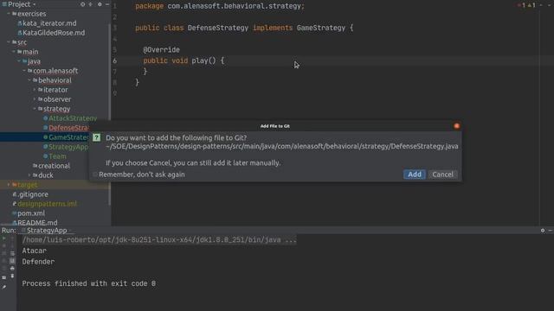Expand the target folder
The height and width of the screenshot is (311, 554).
pos(9,184)
